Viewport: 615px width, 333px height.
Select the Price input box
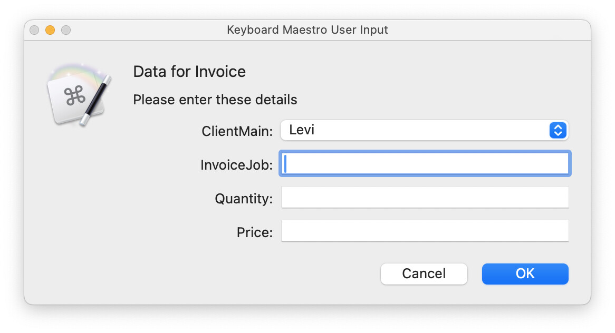[425, 231]
